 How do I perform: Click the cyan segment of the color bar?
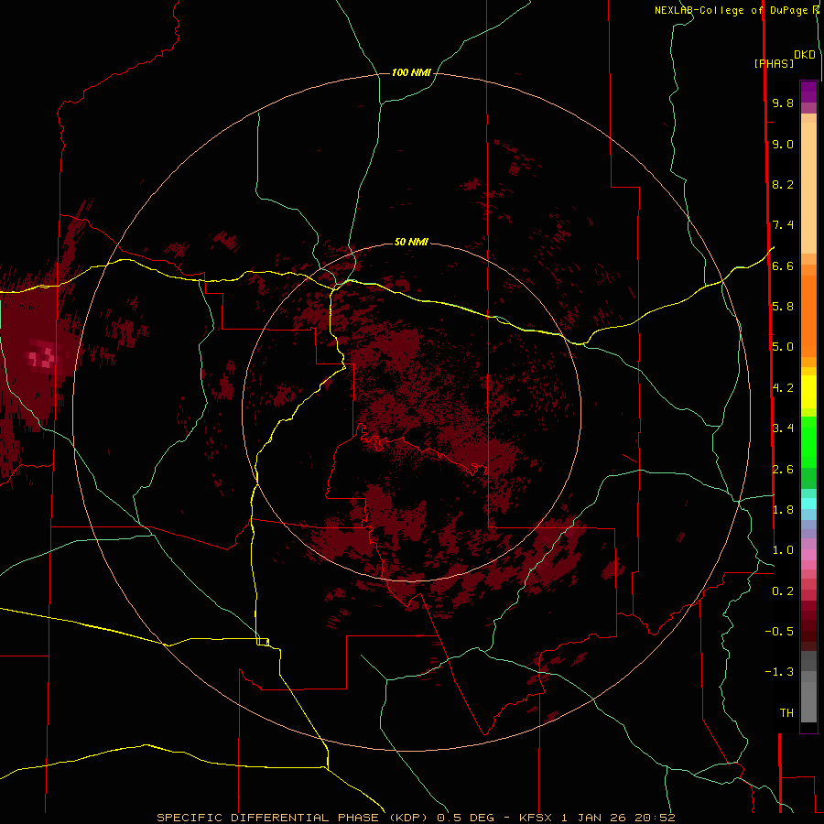click(808, 504)
